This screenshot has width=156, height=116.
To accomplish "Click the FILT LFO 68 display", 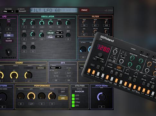I will click(54, 10).
